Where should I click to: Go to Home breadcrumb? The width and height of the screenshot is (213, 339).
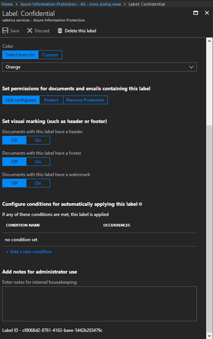click(7, 4)
